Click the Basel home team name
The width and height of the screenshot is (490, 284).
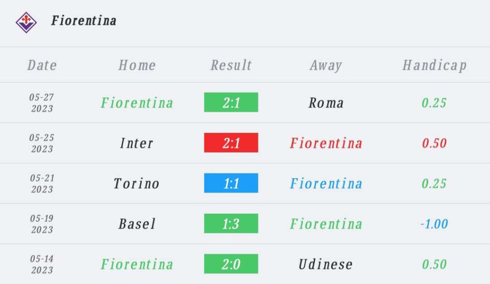coord(137,224)
